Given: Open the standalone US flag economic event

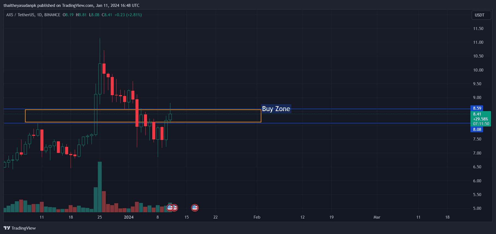Looking at the screenshot, I should pos(195,208).
